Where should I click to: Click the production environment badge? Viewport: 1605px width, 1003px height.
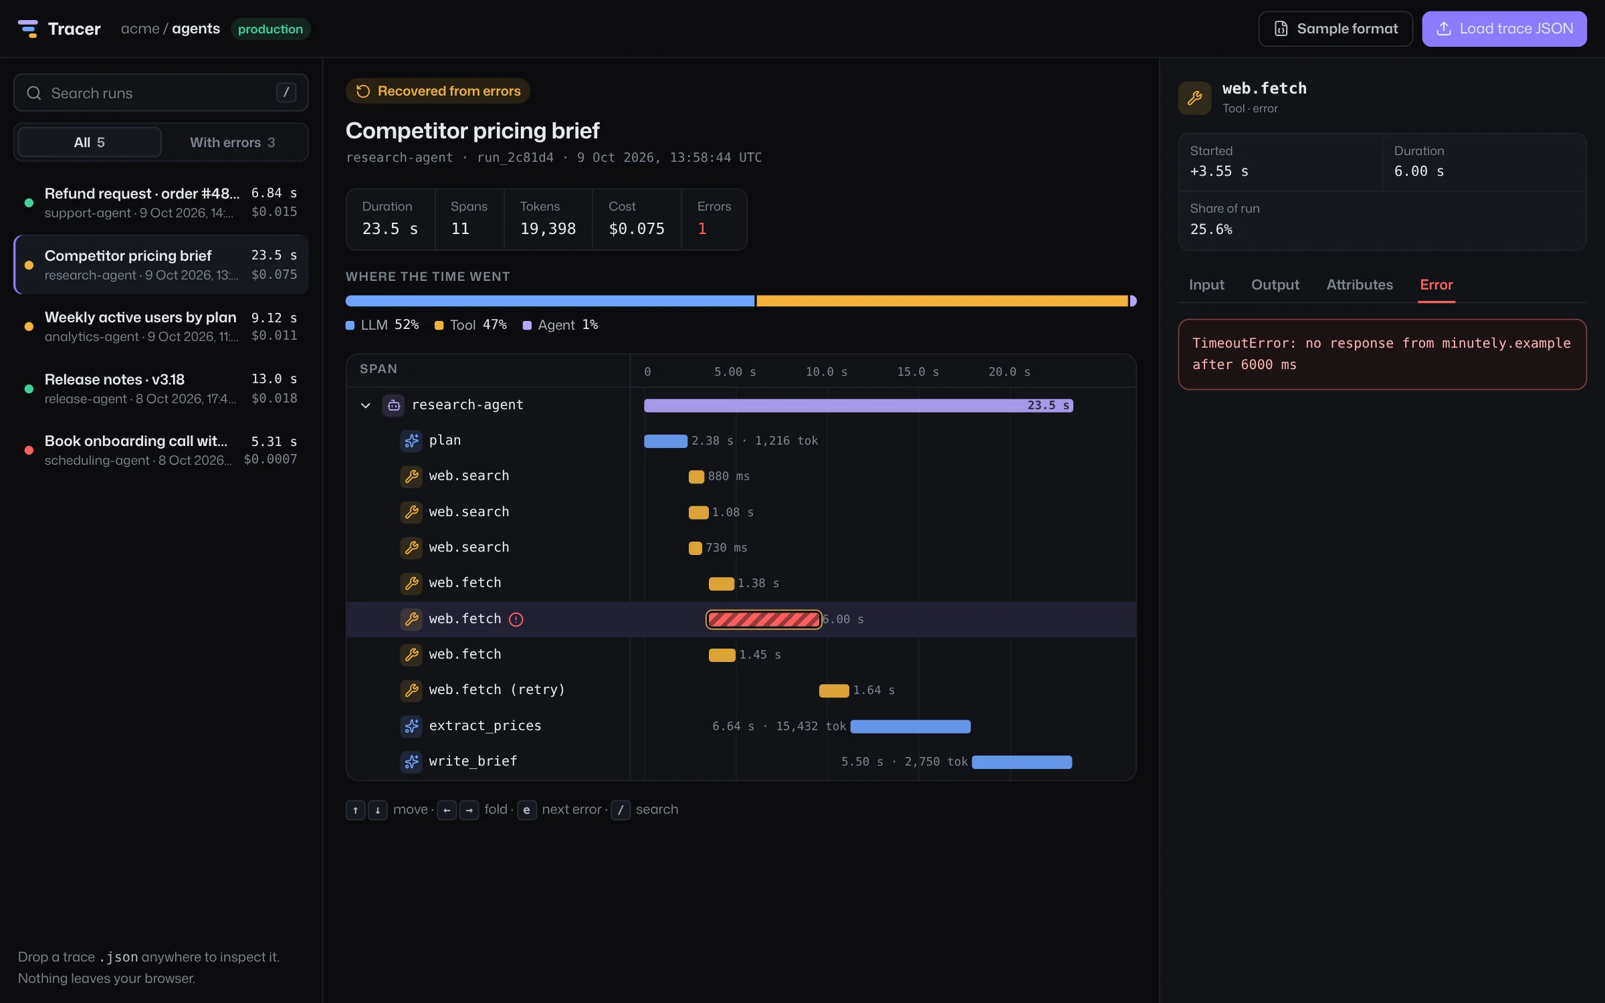(270, 29)
